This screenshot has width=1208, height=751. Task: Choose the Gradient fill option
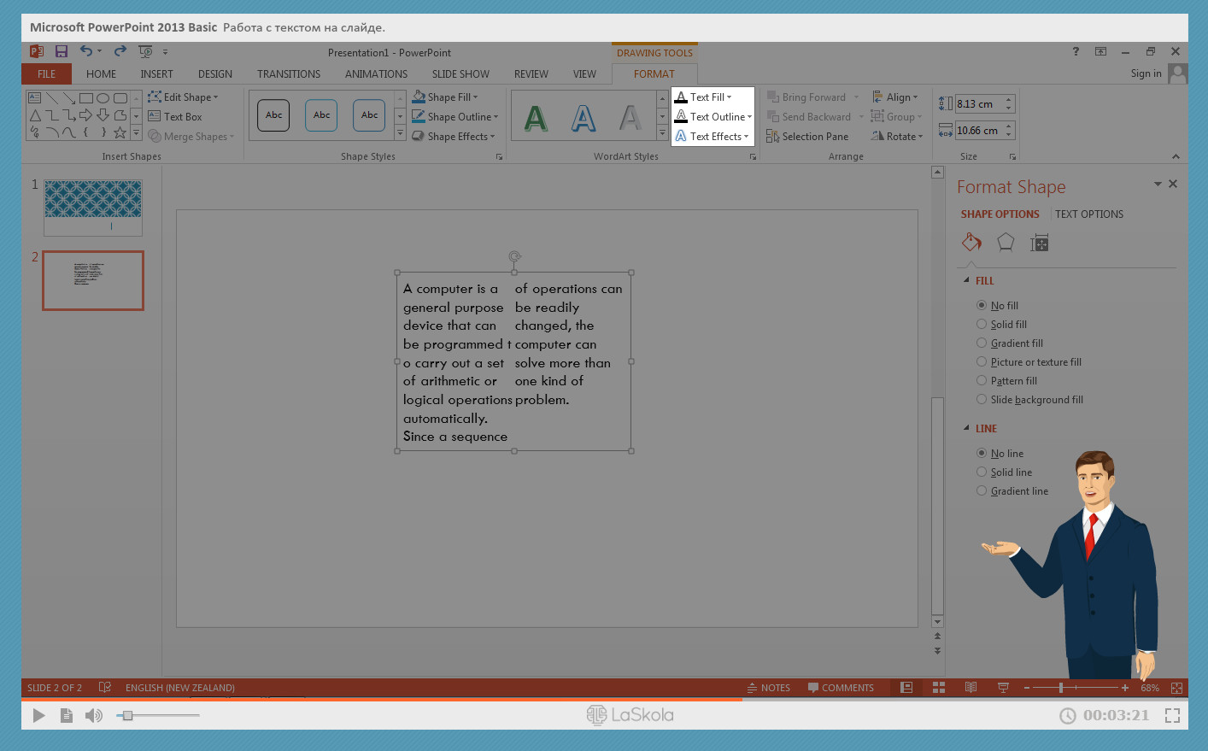coord(982,343)
